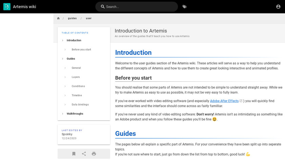Jump to Before you start section
The image size is (285, 160).
(x=81, y=49)
